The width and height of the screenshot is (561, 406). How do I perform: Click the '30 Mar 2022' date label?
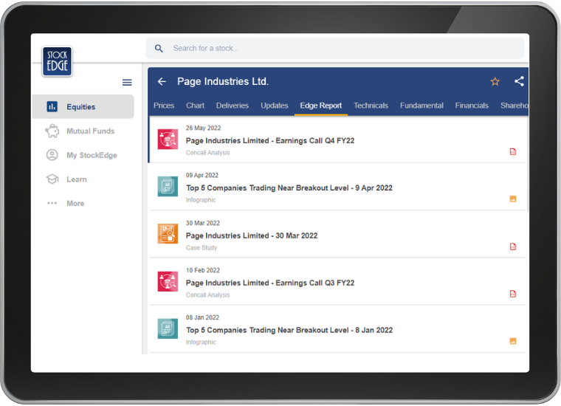tap(202, 223)
